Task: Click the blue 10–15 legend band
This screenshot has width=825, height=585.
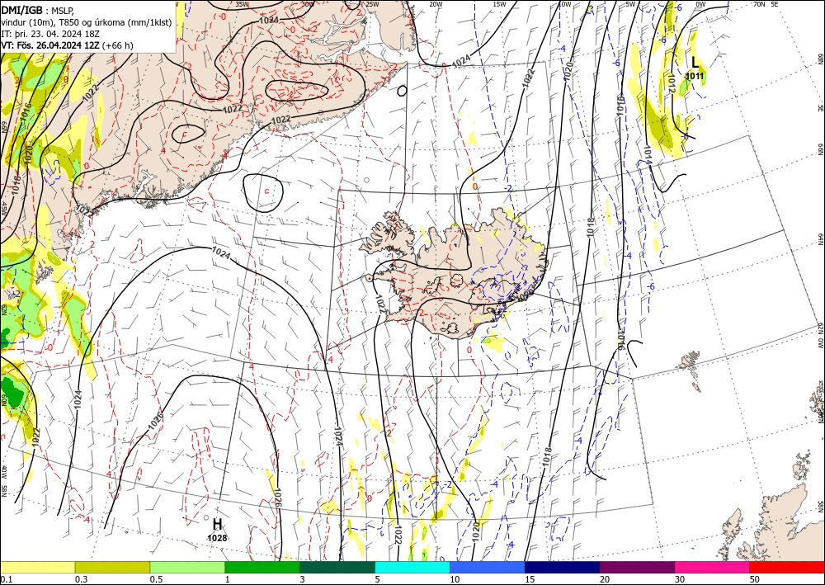Action: (488, 567)
